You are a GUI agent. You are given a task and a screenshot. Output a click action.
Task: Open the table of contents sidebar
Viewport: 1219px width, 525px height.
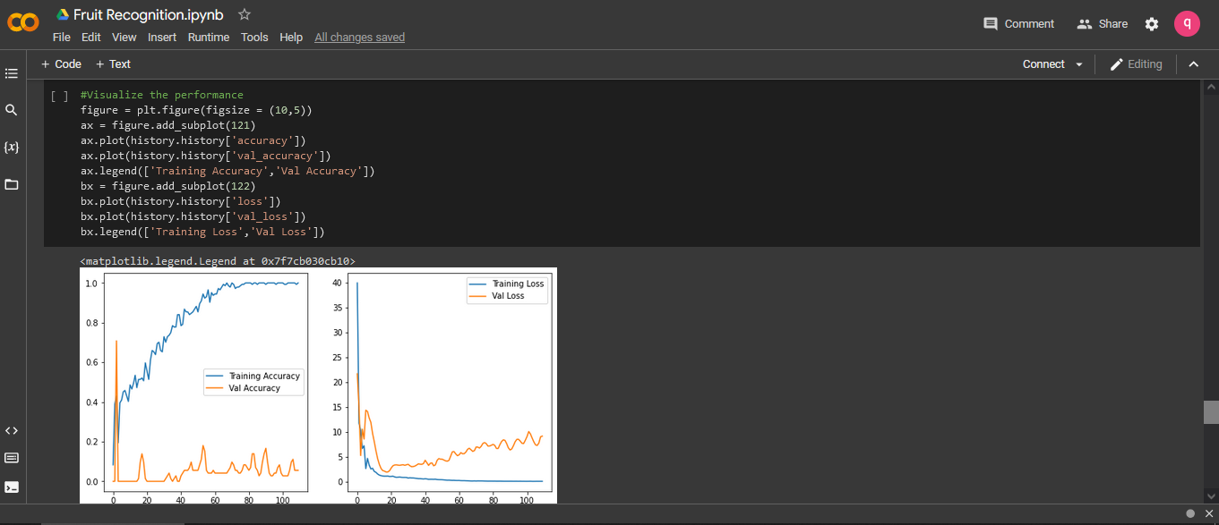tap(12, 73)
